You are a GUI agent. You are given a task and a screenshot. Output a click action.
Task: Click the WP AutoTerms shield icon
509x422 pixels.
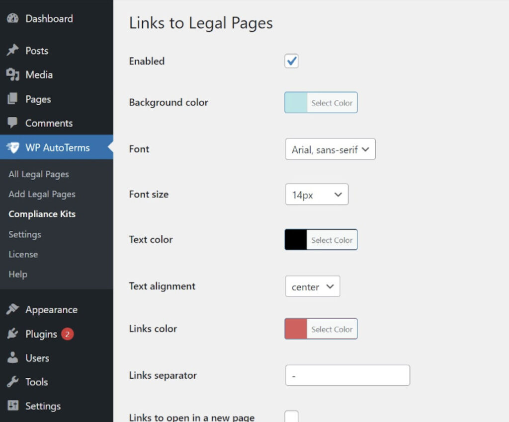click(x=12, y=147)
